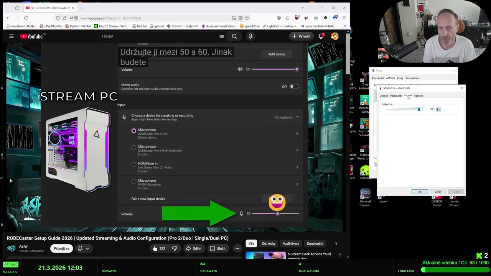
Task: Open Bulb Boy desktop shortcut
Action: [365, 173]
